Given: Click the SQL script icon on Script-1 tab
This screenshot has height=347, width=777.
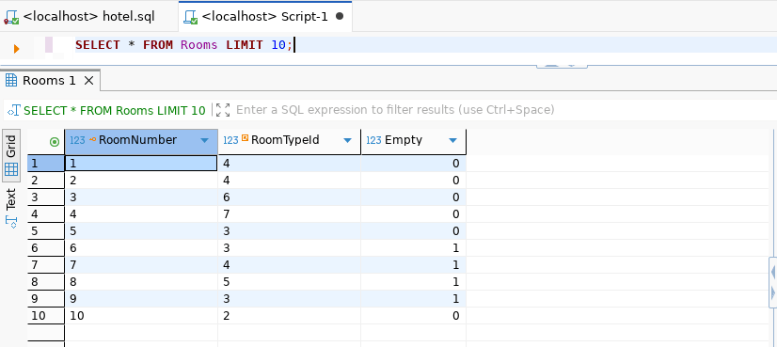Looking at the screenshot, I should click(x=190, y=17).
